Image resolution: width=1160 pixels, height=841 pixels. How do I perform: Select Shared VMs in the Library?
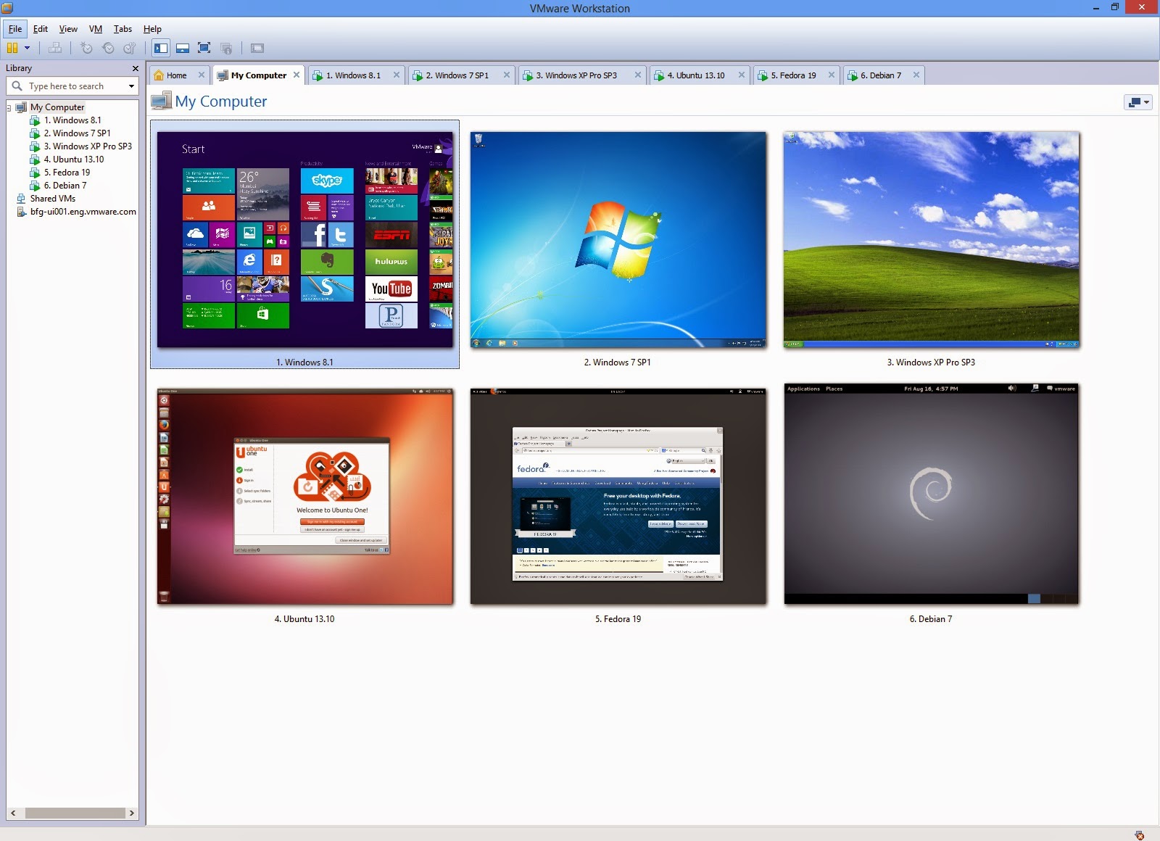pos(52,199)
